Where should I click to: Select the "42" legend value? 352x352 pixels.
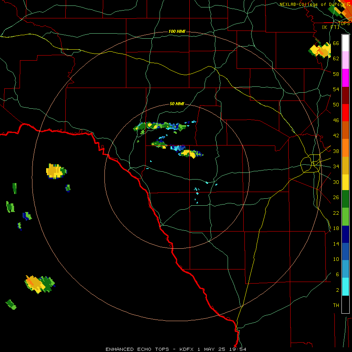336,136
